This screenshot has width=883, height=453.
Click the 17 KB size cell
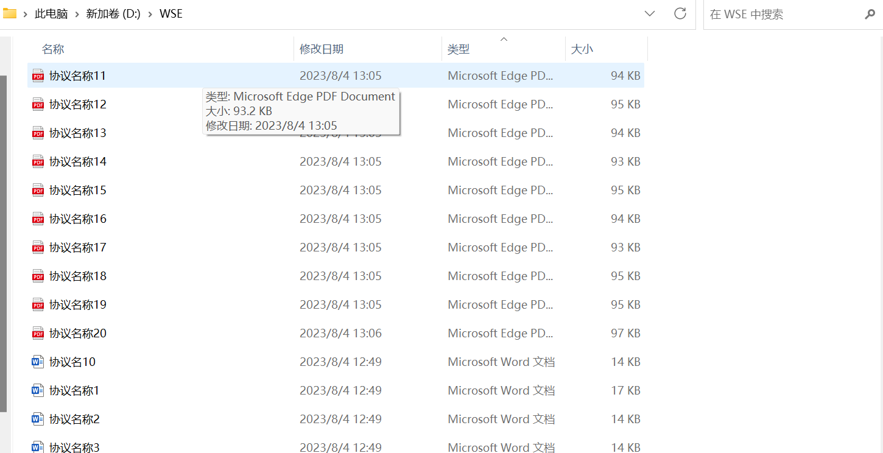625,391
